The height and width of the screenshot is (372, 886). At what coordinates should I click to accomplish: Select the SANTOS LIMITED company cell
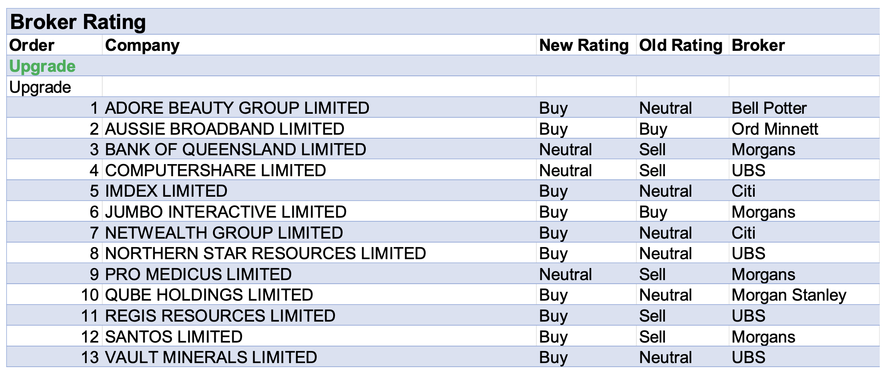click(174, 337)
